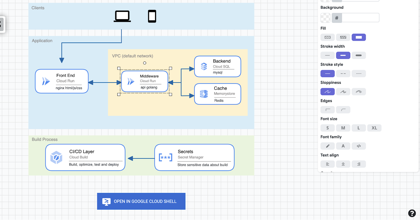The image size is (420, 220).
Task: Select round edges option
Action: [x=343, y=110]
